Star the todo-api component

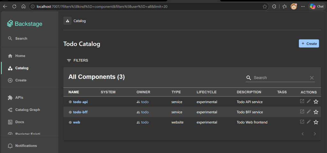tap(316, 101)
